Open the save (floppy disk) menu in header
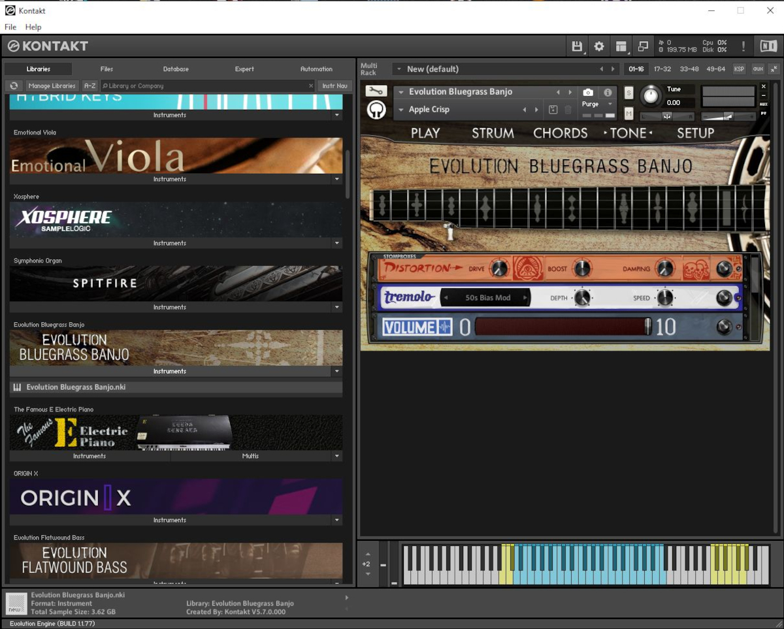This screenshot has width=784, height=629. coord(577,46)
